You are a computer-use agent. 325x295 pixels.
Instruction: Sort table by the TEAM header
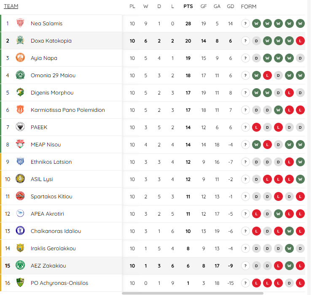[11, 6]
